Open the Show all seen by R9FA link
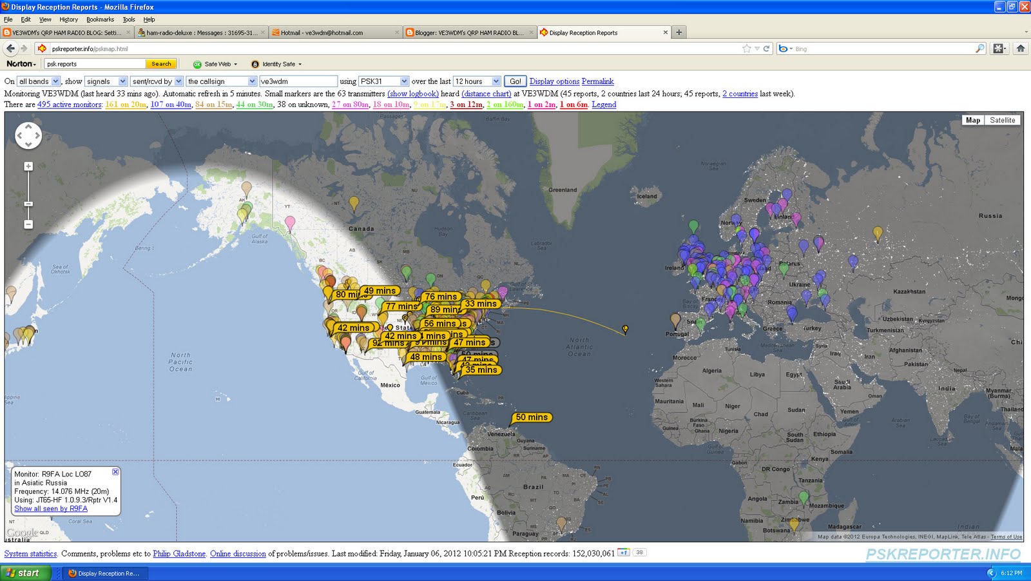The height and width of the screenshot is (581, 1031). pyautogui.click(x=50, y=508)
